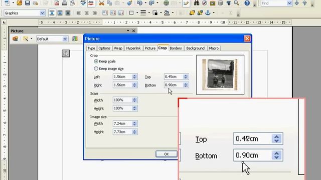321x180 pixels.
Task: Redo action icon
Action: pyautogui.click(x=151, y=3)
